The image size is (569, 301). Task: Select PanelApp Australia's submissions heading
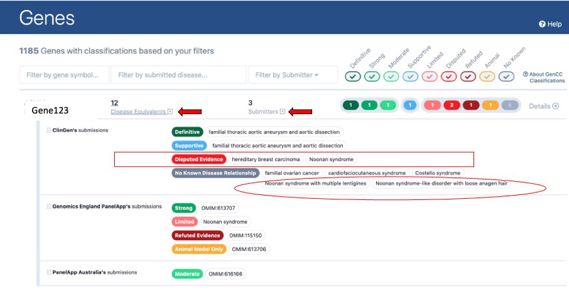95,272
